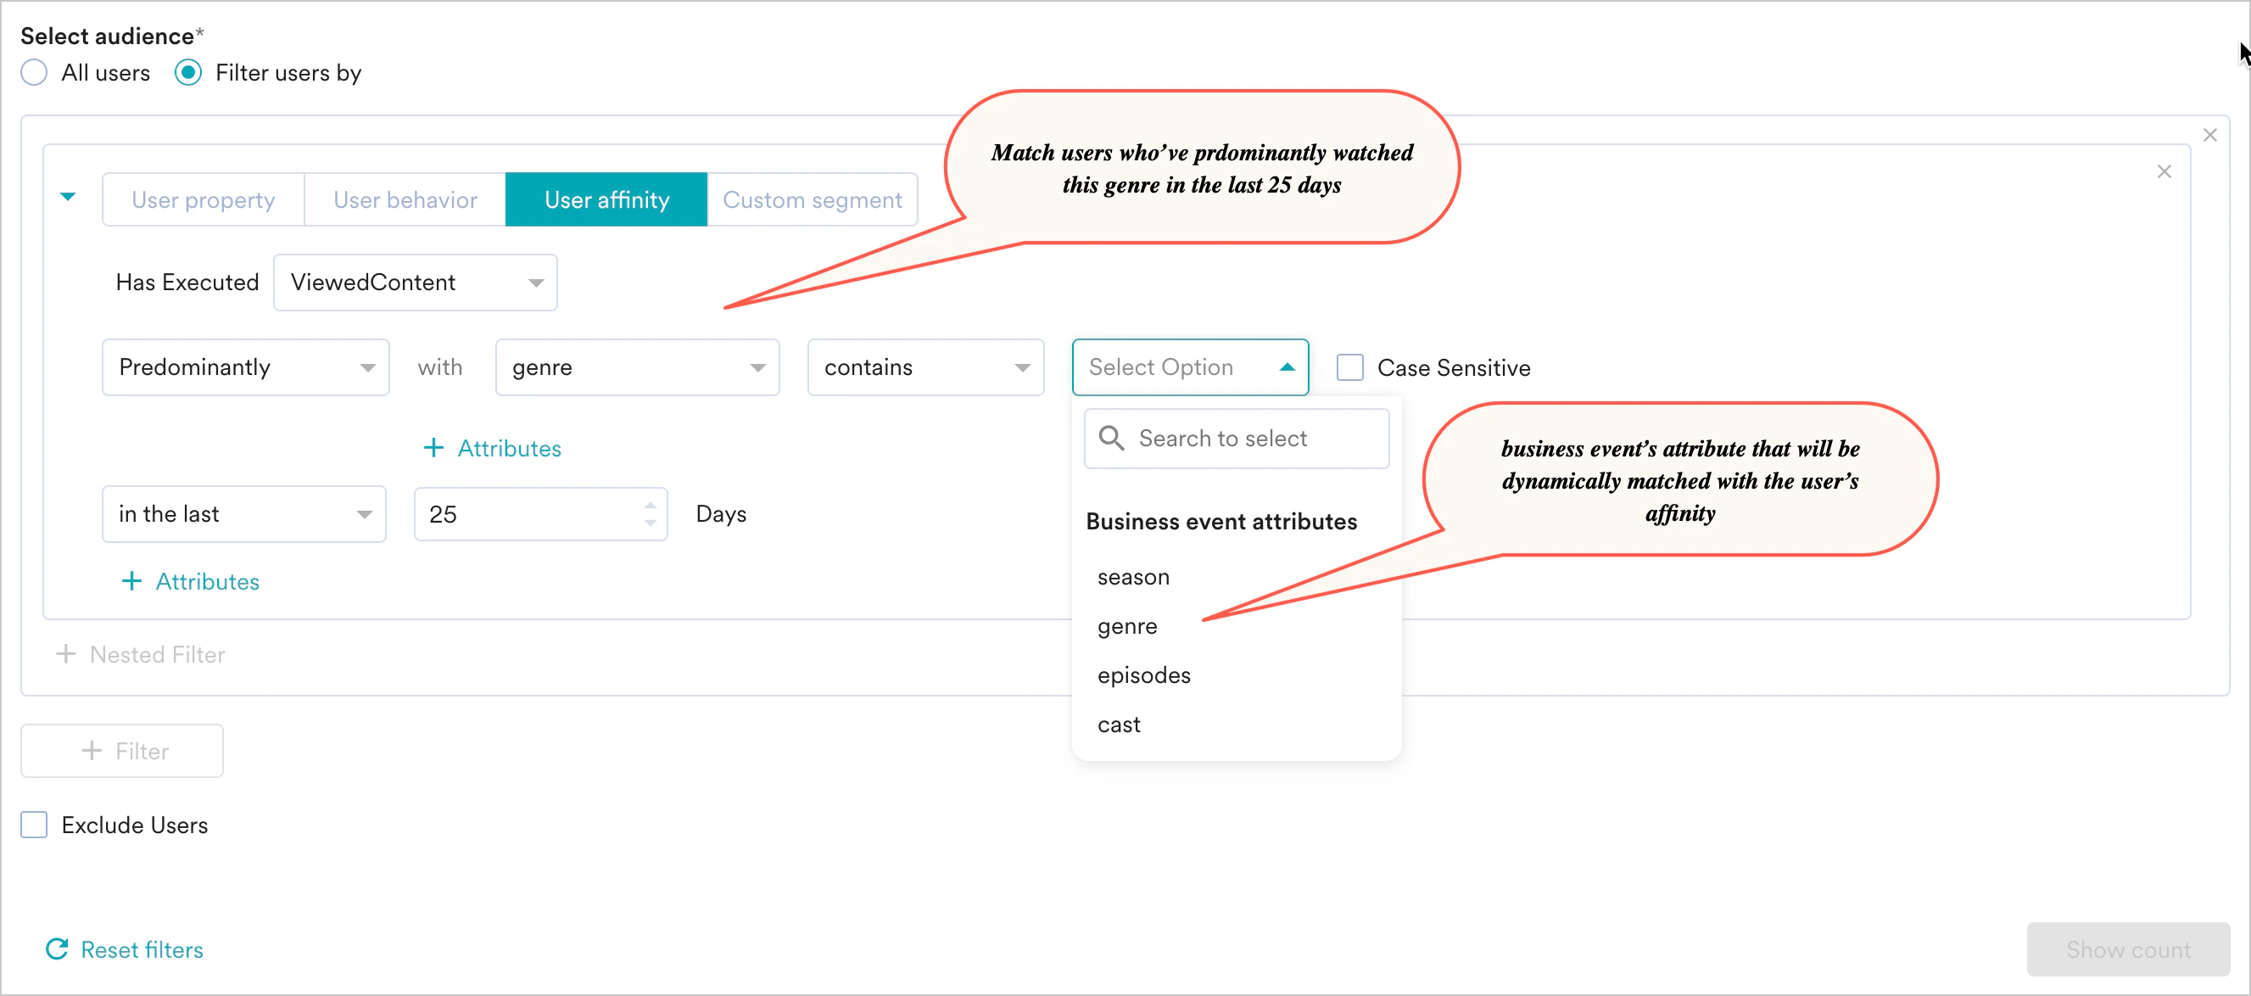
Task: Click the refresh icon beside Reset filters
Action: 55,949
